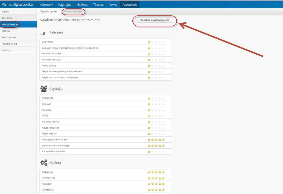Click the star rating in the Resurssit row

coord(156,184)
